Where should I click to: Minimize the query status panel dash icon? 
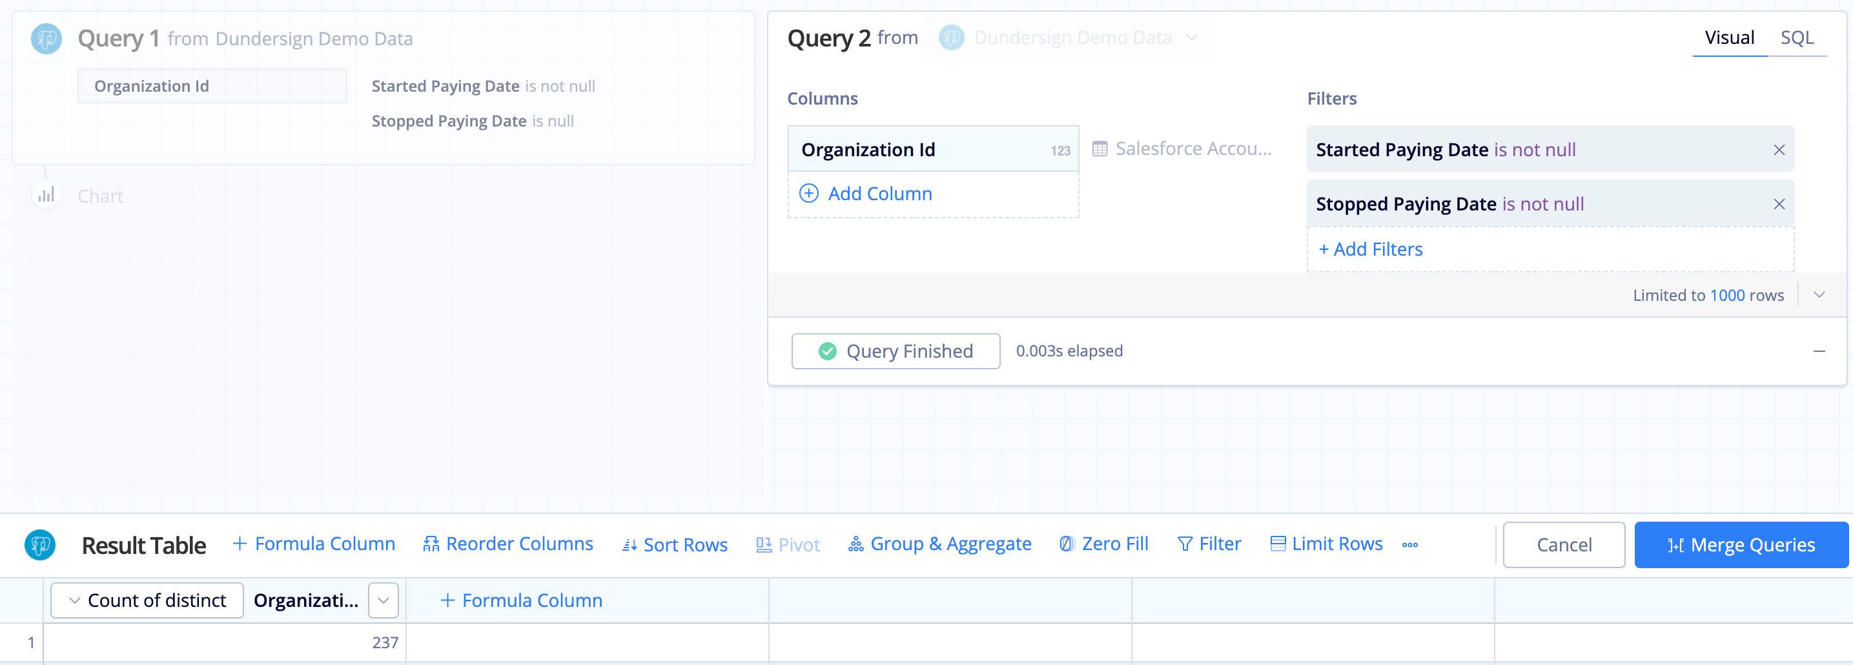pyautogui.click(x=1819, y=351)
